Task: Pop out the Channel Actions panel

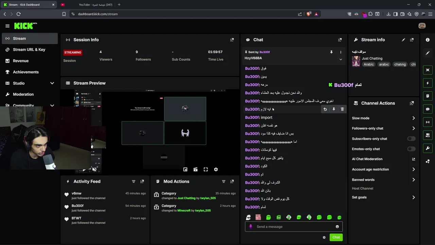Action: point(412,103)
